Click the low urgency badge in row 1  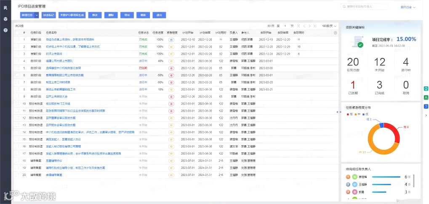pos(171,40)
